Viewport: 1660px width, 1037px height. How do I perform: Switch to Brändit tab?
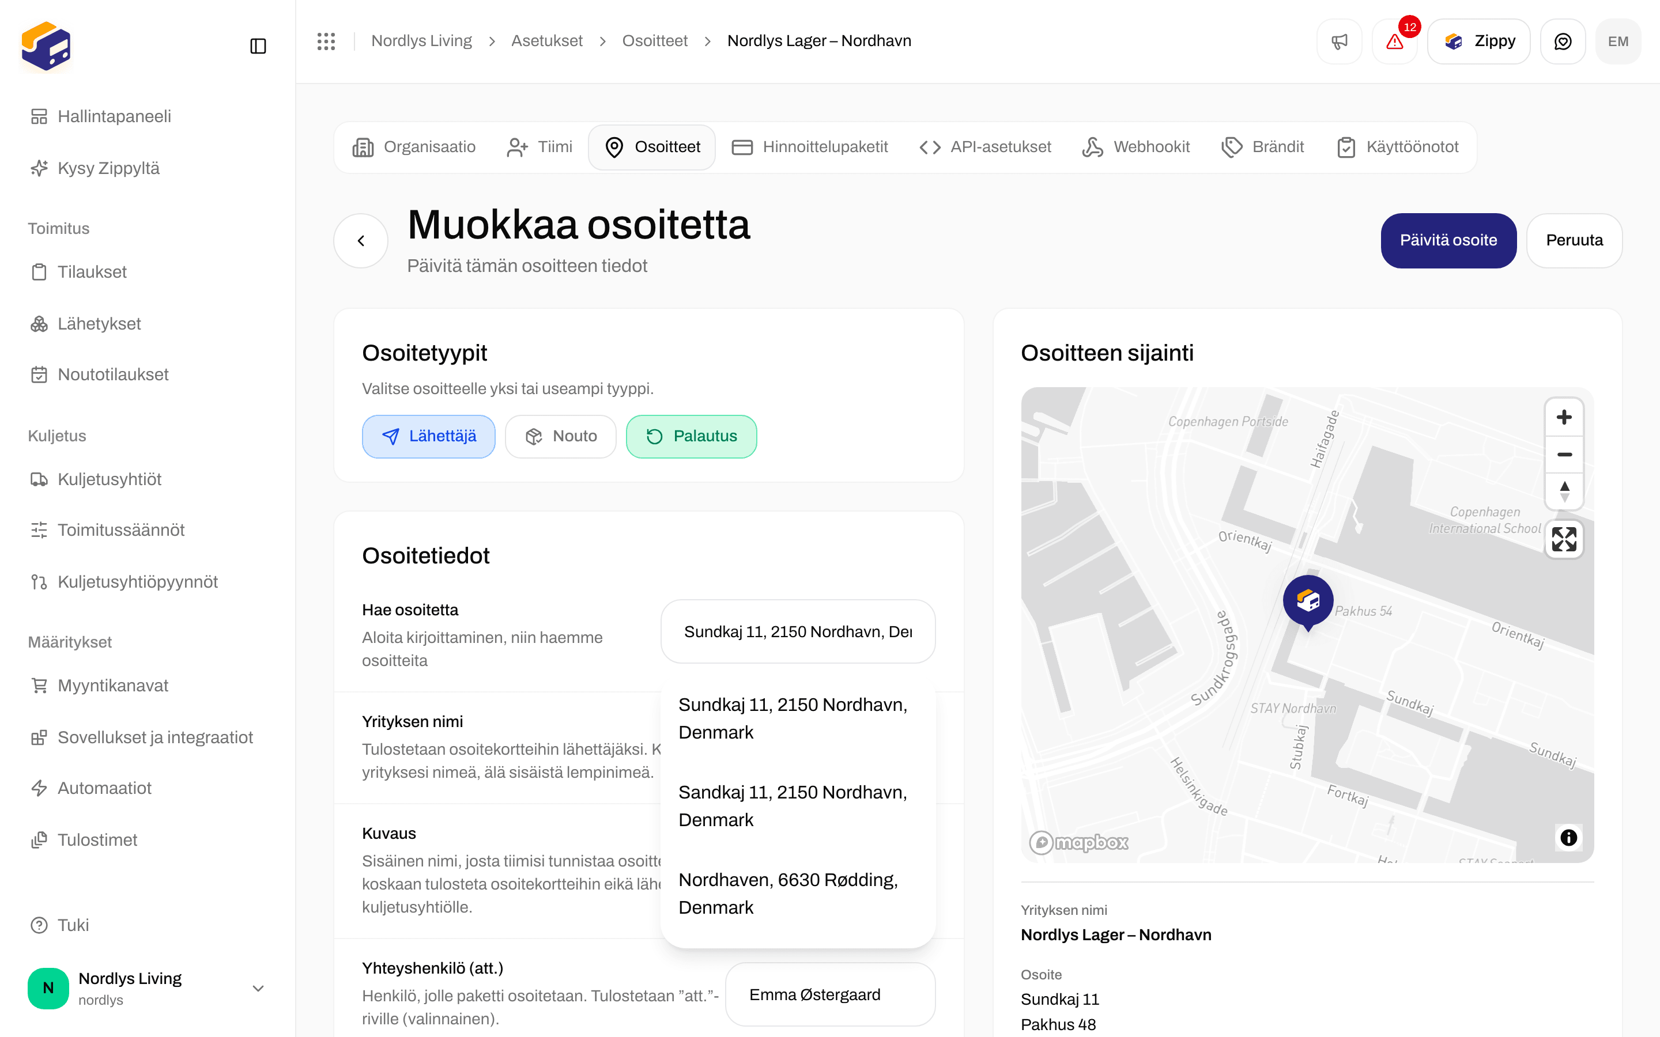click(x=1263, y=147)
